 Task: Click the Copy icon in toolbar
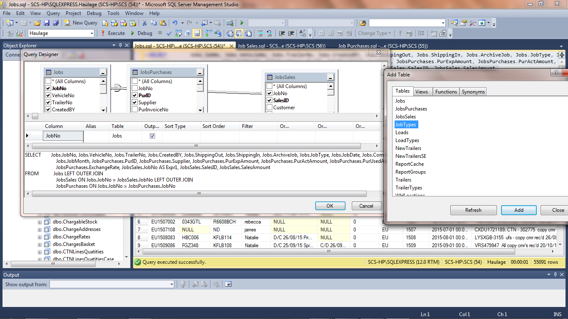click(x=154, y=23)
